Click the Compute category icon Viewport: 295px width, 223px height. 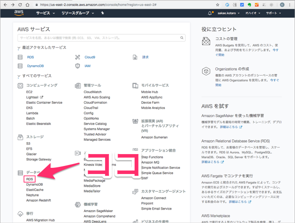[x=20, y=86]
